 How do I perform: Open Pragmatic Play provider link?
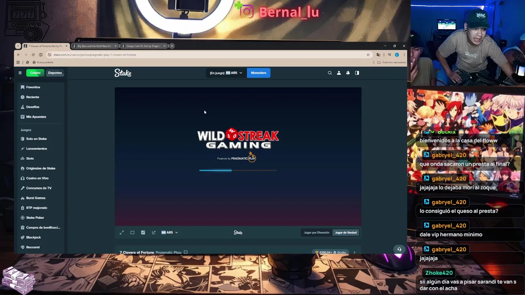(168, 252)
